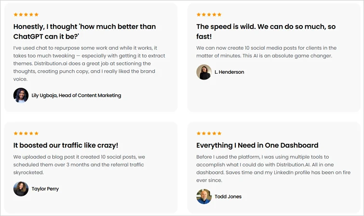364x216 pixels.
Task: Click Todd Jones's avatar image
Action: (x=204, y=197)
